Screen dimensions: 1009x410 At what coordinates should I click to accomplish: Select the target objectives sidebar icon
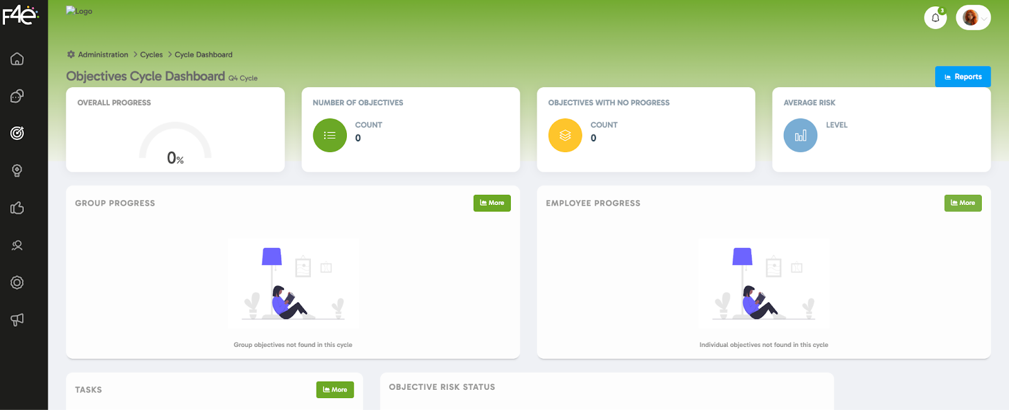(x=17, y=133)
